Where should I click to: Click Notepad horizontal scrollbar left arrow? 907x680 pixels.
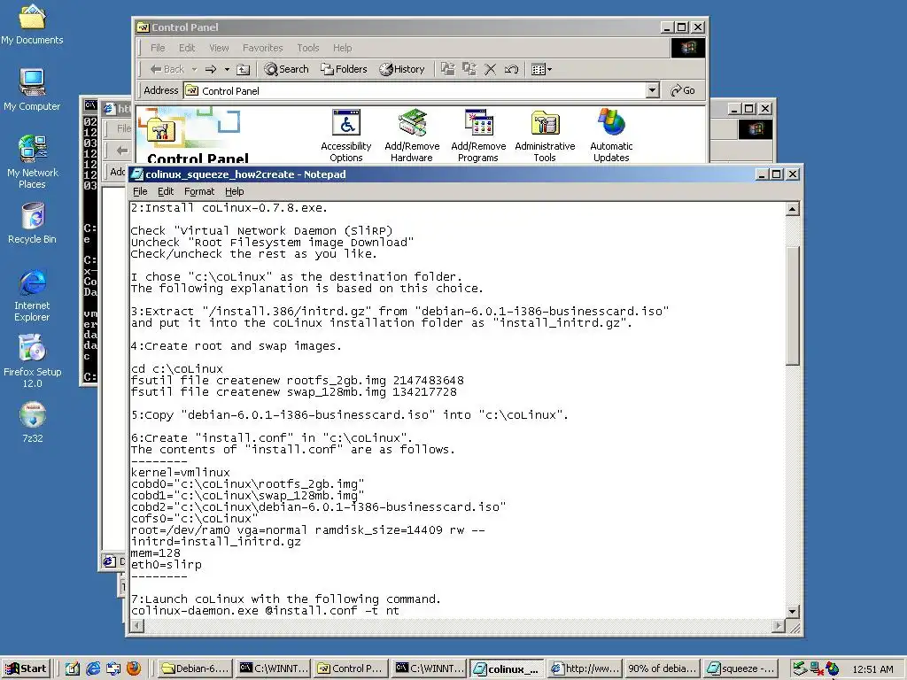(x=137, y=626)
